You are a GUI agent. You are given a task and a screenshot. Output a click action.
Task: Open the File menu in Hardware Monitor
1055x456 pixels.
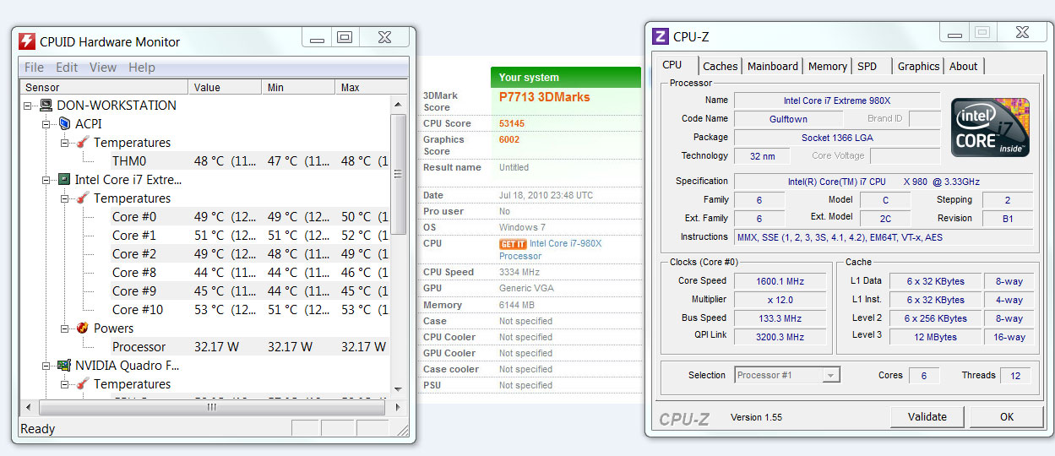[x=35, y=68]
